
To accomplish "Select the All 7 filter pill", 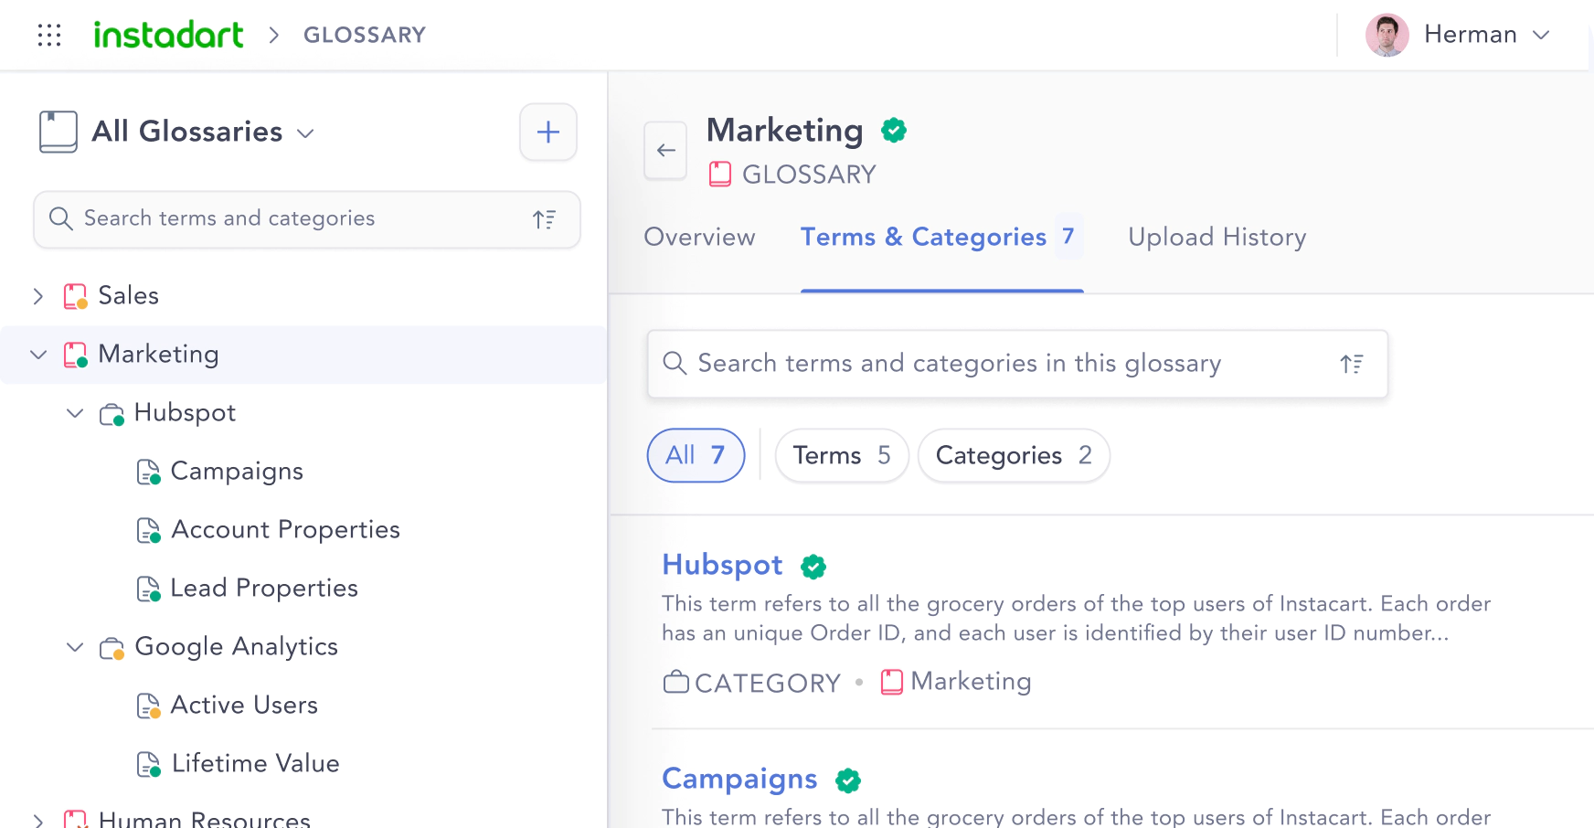I will coord(696,455).
